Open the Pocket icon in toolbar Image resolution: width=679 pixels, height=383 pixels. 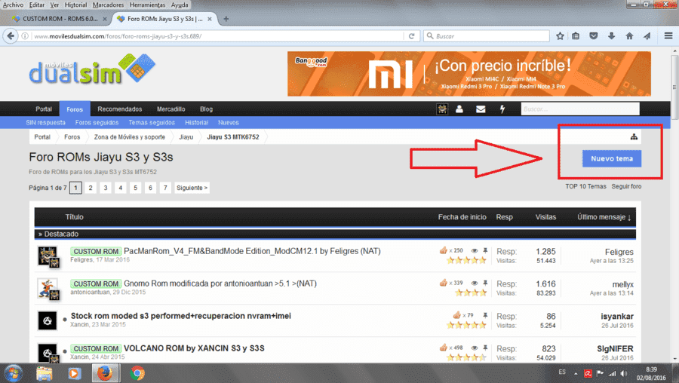[594, 36]
